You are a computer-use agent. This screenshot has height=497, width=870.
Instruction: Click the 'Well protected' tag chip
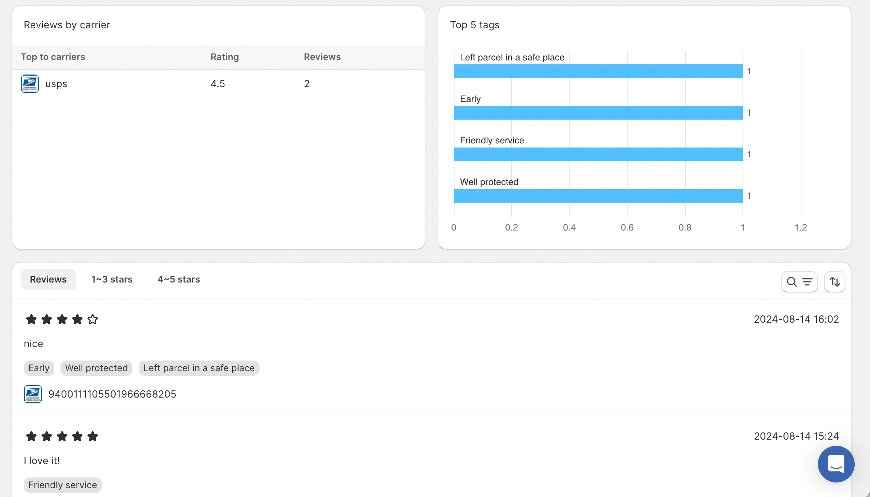coord(96,368)
